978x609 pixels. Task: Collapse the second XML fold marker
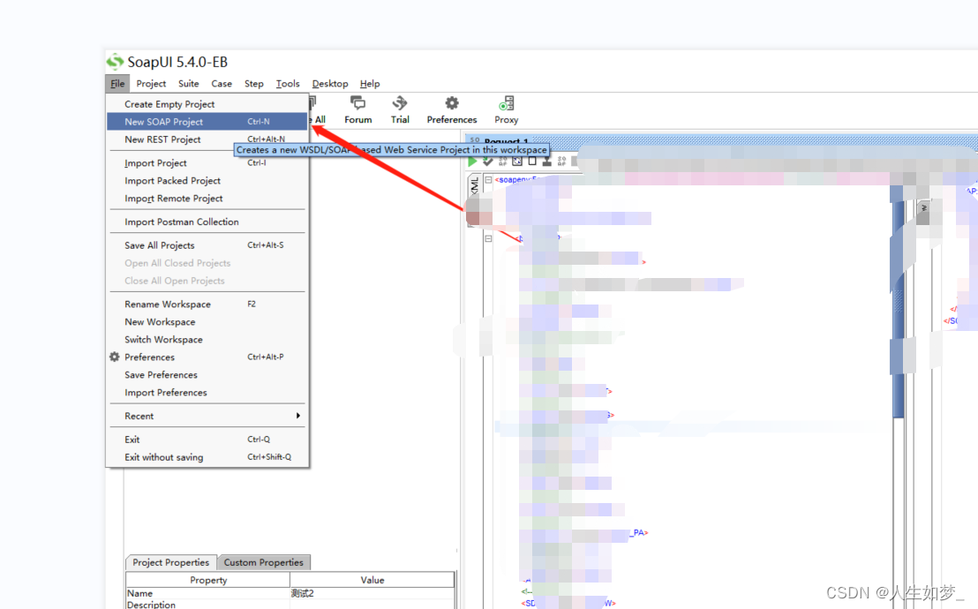(x=488, y=238)
